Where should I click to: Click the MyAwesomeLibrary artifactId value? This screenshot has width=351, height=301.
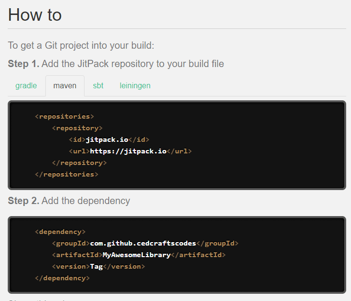coord(137,255)
